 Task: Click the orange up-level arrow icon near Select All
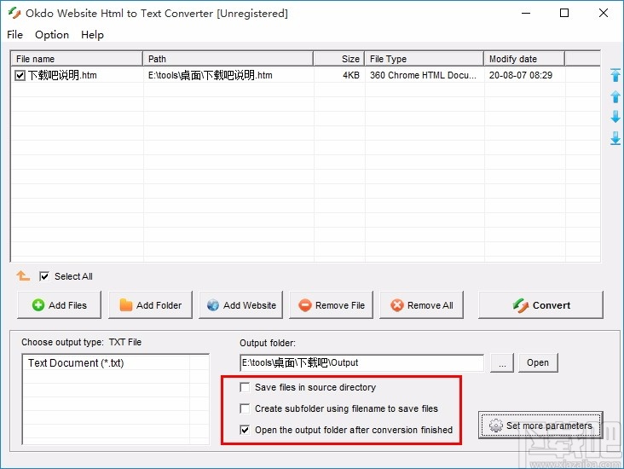click(23, 275)
